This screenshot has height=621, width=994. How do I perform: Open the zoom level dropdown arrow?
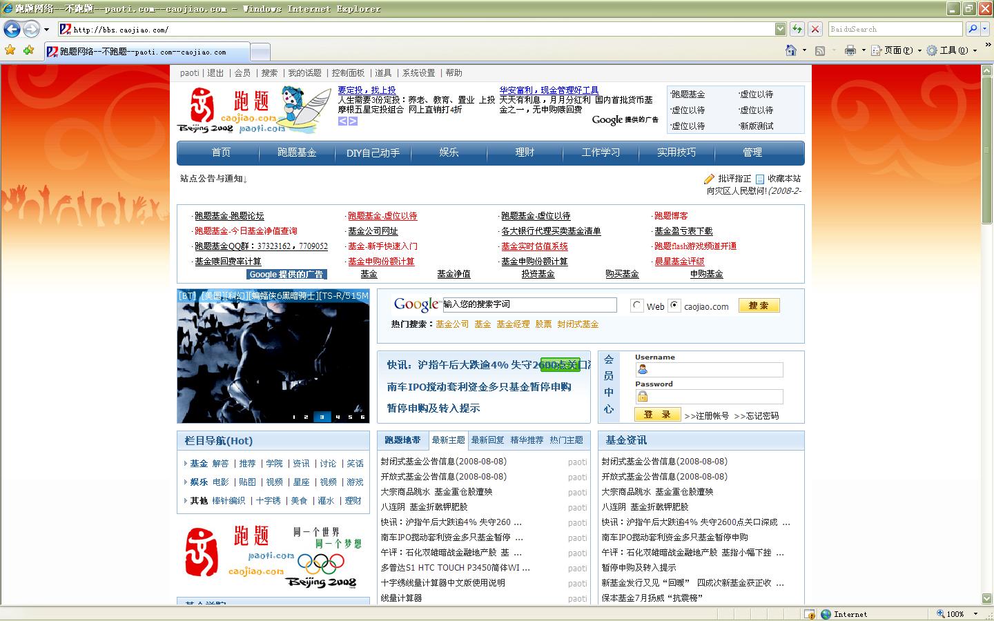pyautogui.click(x=975, y=614)
